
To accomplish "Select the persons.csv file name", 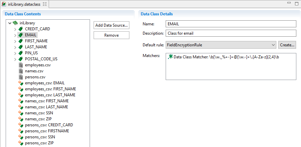I will [x=35, y=77].
